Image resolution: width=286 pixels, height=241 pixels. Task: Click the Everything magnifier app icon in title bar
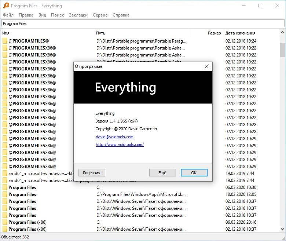click(x=6, y=6)
